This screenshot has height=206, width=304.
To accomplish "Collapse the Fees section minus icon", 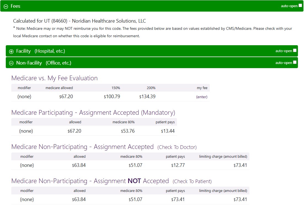I will (6, 6).
